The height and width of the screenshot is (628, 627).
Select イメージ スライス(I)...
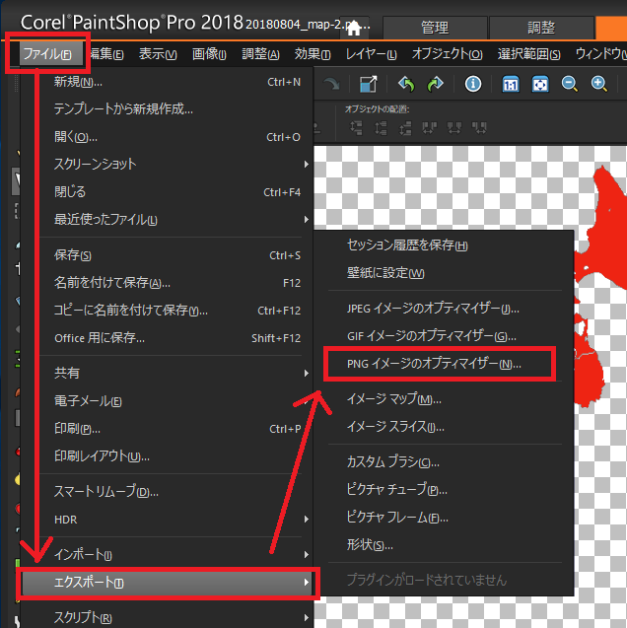(x=445, y=427)
